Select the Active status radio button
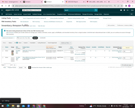Viewport: 135px width, 108px height. pyautogui.click(x=17, y=43)
